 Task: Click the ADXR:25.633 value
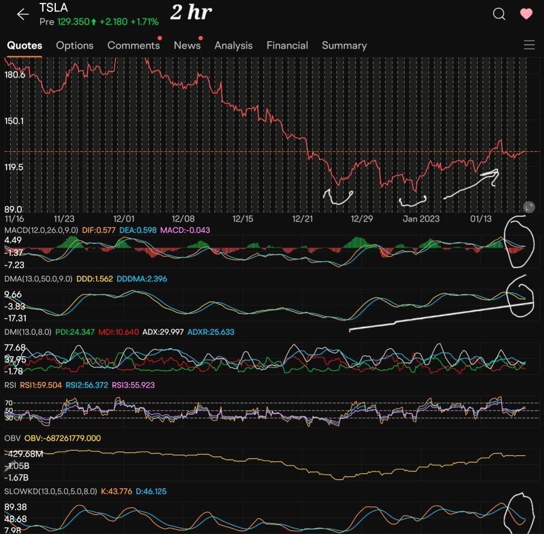click(x=210, y=332)
